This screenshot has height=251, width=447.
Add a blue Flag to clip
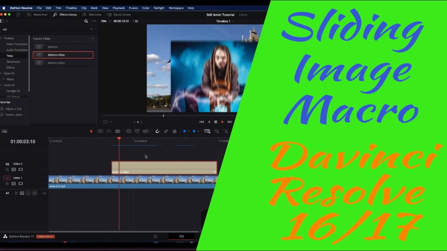(184, 131)
